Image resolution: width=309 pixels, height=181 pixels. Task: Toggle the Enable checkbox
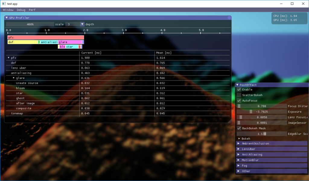pyautogui.click(x=239, y=89)
